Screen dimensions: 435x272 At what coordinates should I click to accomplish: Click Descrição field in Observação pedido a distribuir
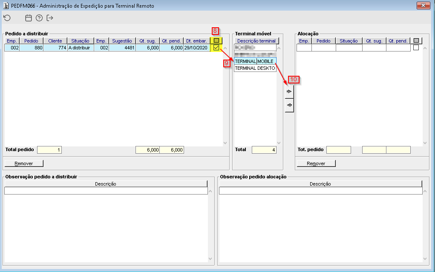[x=106, y=191]
